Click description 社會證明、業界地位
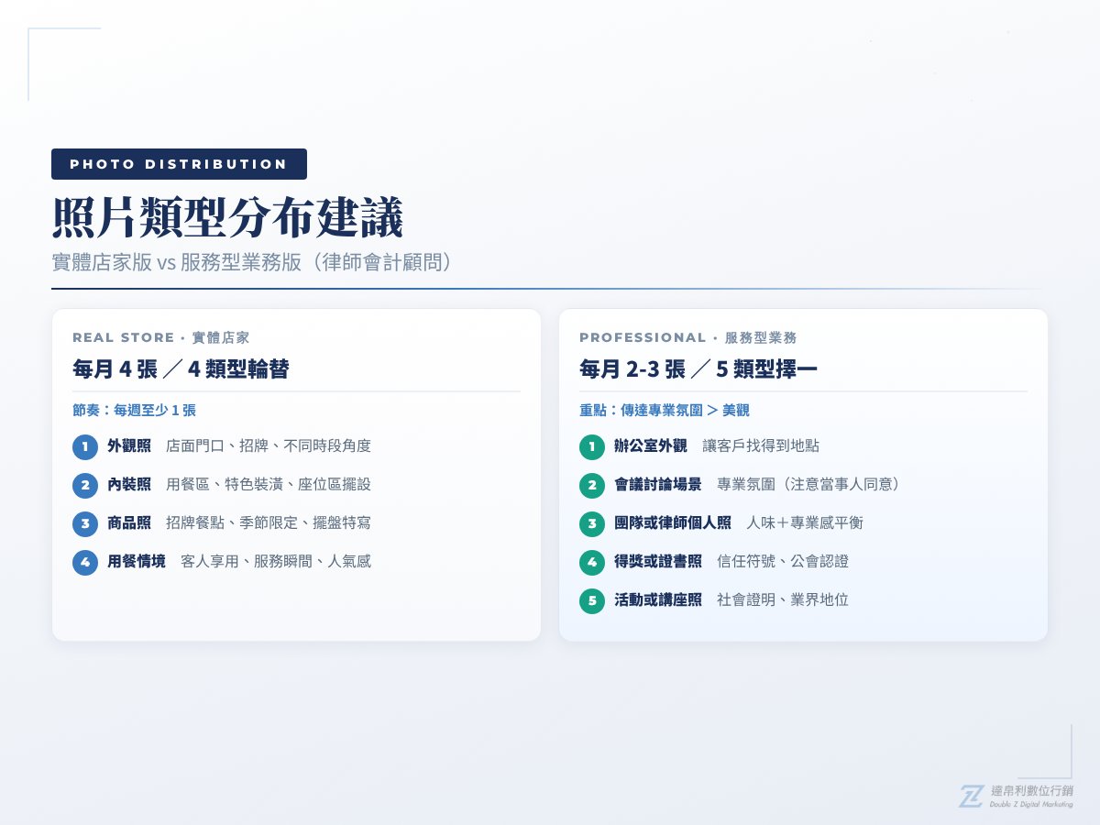This screenshot has width=1100, height=825. (x=783, y=600)
